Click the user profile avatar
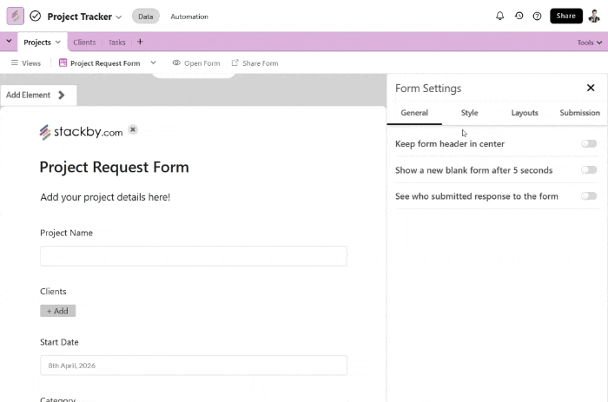Screen dimensions: 608x402 click(593, 16)
